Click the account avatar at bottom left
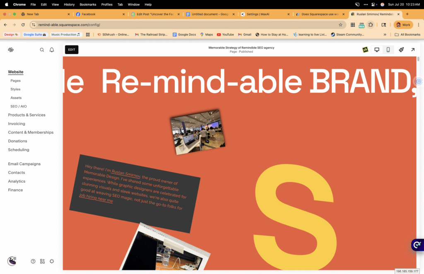 click(x=12, y=261)
